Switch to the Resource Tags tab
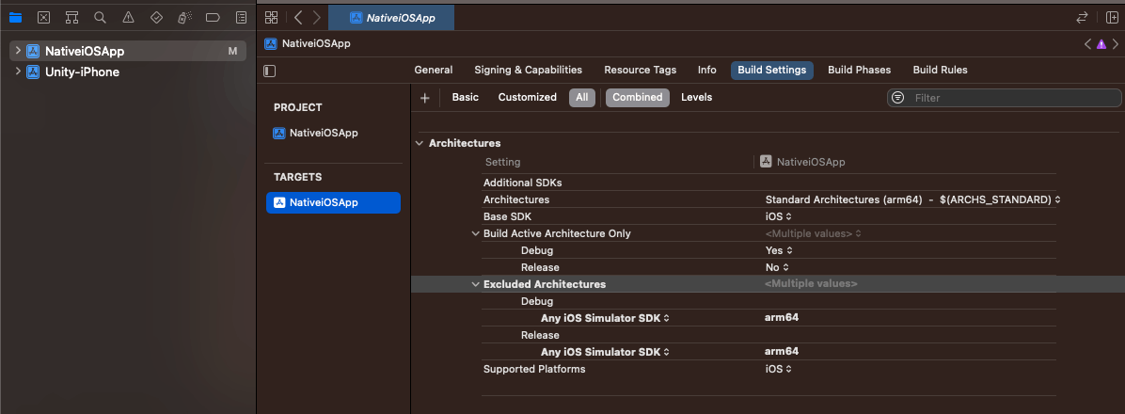 coord(640,70)
